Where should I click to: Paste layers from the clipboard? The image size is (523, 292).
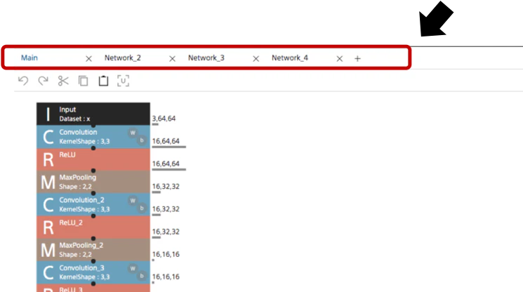click(103, 81)
